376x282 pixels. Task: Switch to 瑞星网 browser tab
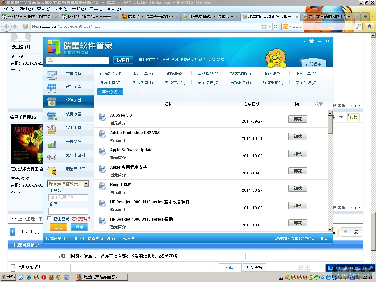(150, 17)
